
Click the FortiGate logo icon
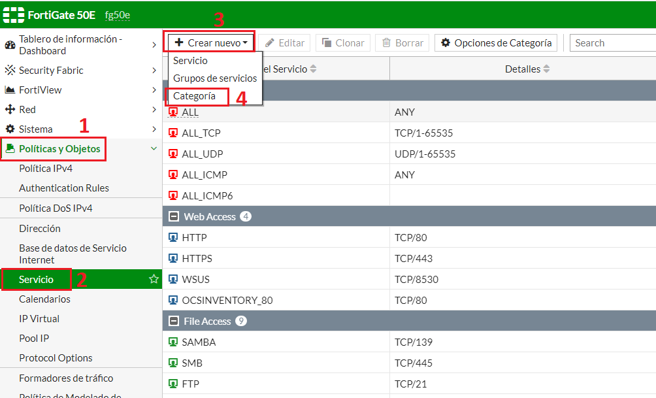point(14,13)
